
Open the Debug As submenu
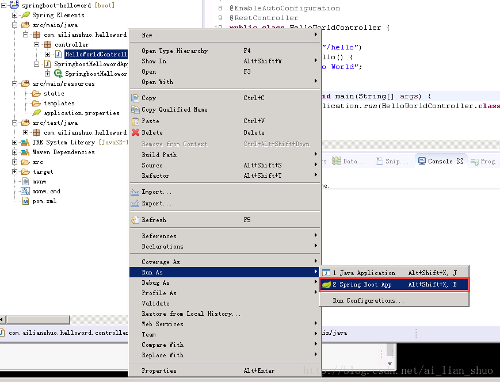[x=225, y=282]
